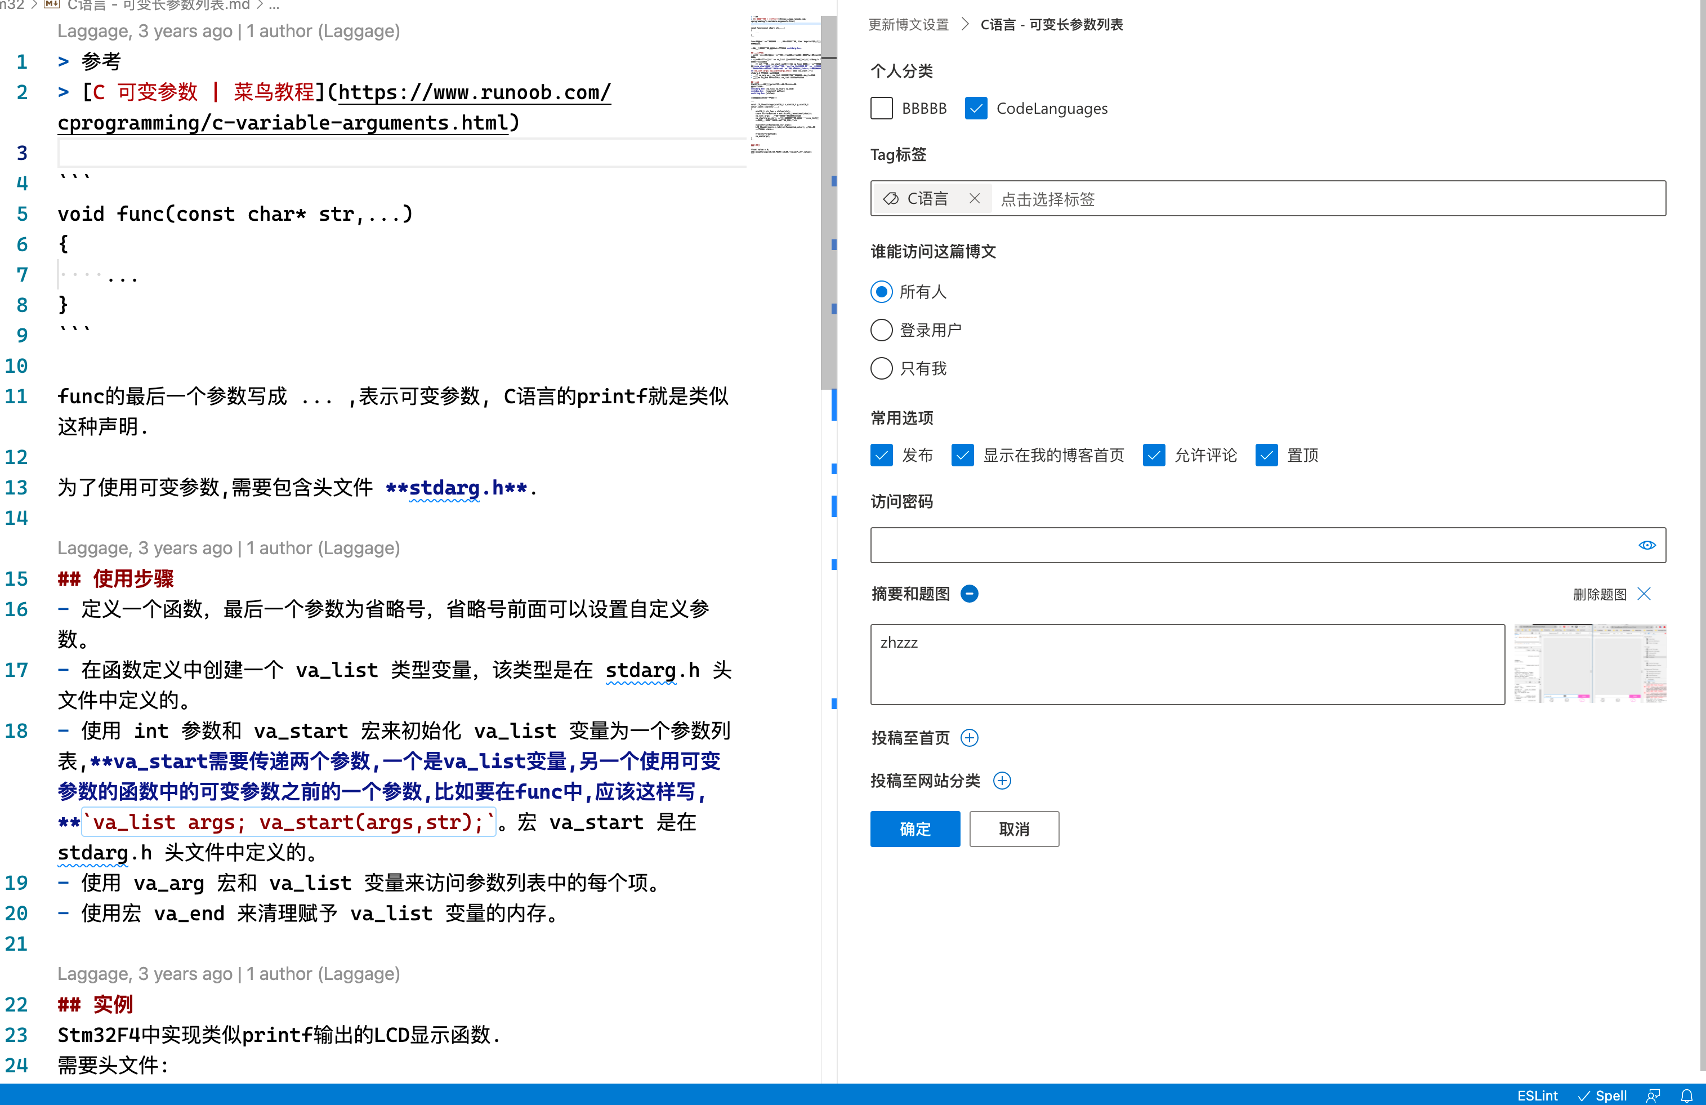Click the feedback person icon in status bar

1653,1095
